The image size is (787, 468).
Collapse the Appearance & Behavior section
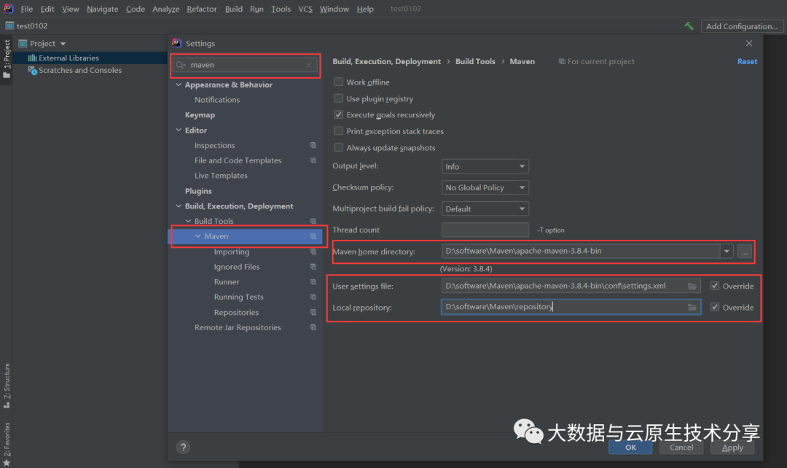(179, 85)
